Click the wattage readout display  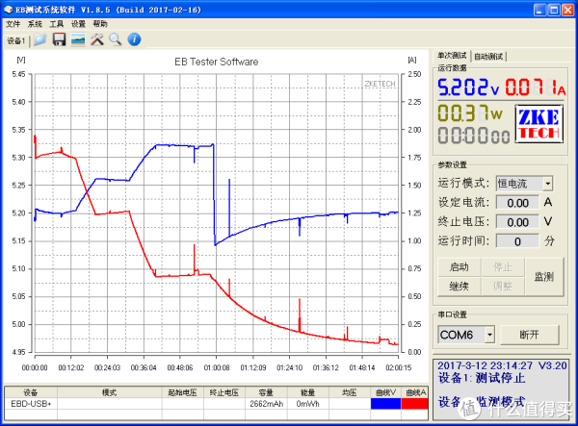(x=470, y=113)
